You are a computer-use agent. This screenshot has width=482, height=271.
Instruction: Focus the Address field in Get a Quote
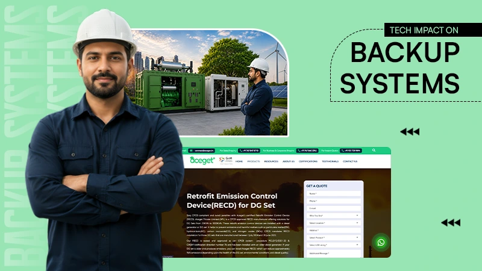click(x=334, y=230)
